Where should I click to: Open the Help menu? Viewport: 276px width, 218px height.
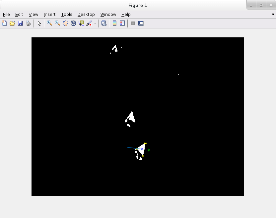[126, 15]
